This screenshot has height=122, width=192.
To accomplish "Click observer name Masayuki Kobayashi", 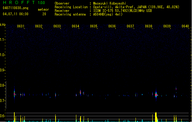I will coord(110,3).
